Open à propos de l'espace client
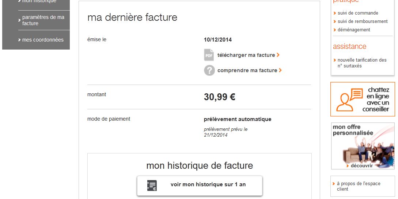This screenshot has width=398, height=199. click(358, 186)
